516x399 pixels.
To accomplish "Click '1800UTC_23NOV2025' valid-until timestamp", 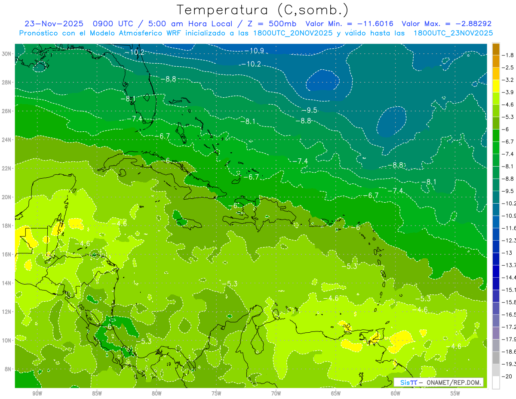I will [x=453, y=33].
